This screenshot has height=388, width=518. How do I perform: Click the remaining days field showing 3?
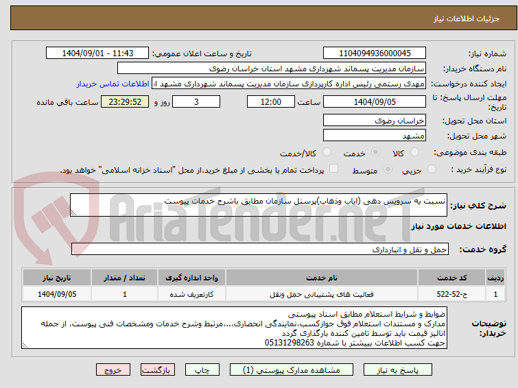196,101
